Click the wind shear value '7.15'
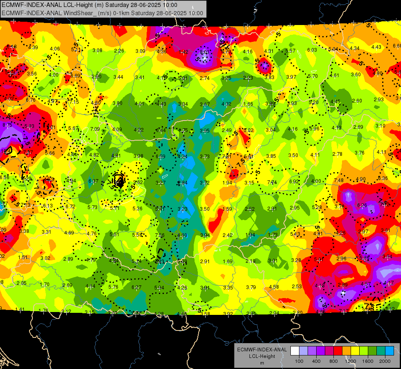The height and width of the screenshot is (369, 401). tap(74, 102)
